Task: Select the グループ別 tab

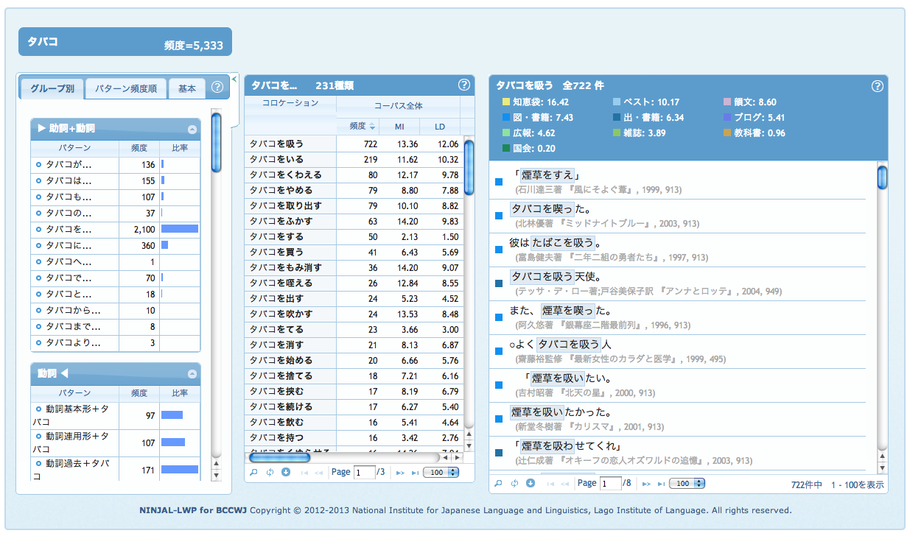Action: point(52,88)
